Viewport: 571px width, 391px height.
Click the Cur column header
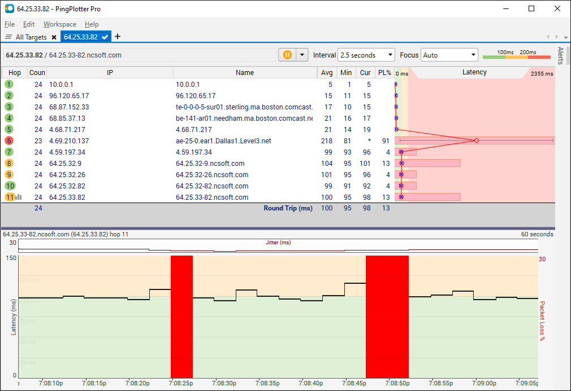365,73
